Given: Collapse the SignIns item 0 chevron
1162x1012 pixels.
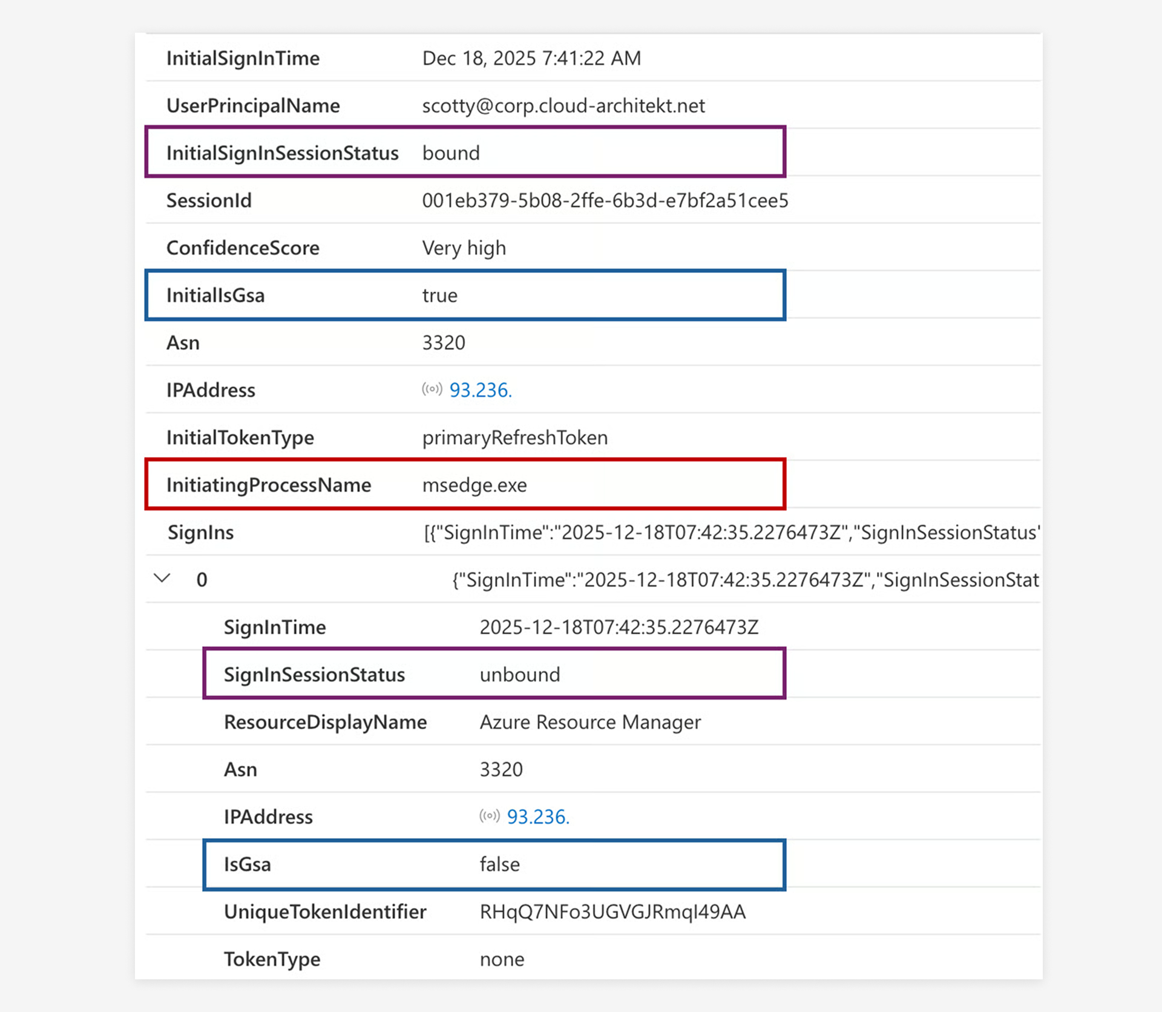Looking at the screenshot, I should click(162, 579).
